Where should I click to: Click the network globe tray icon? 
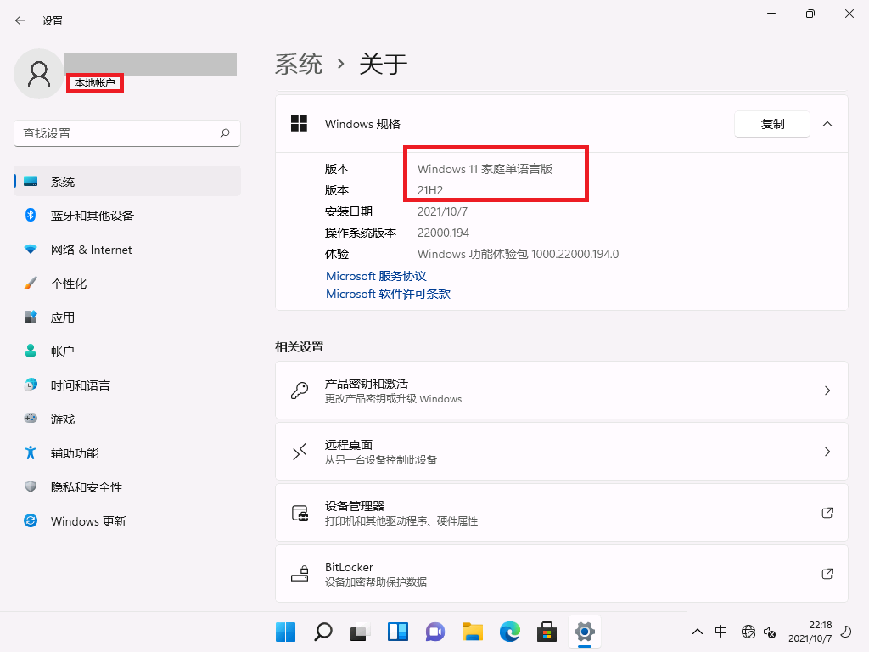(748, 632)
